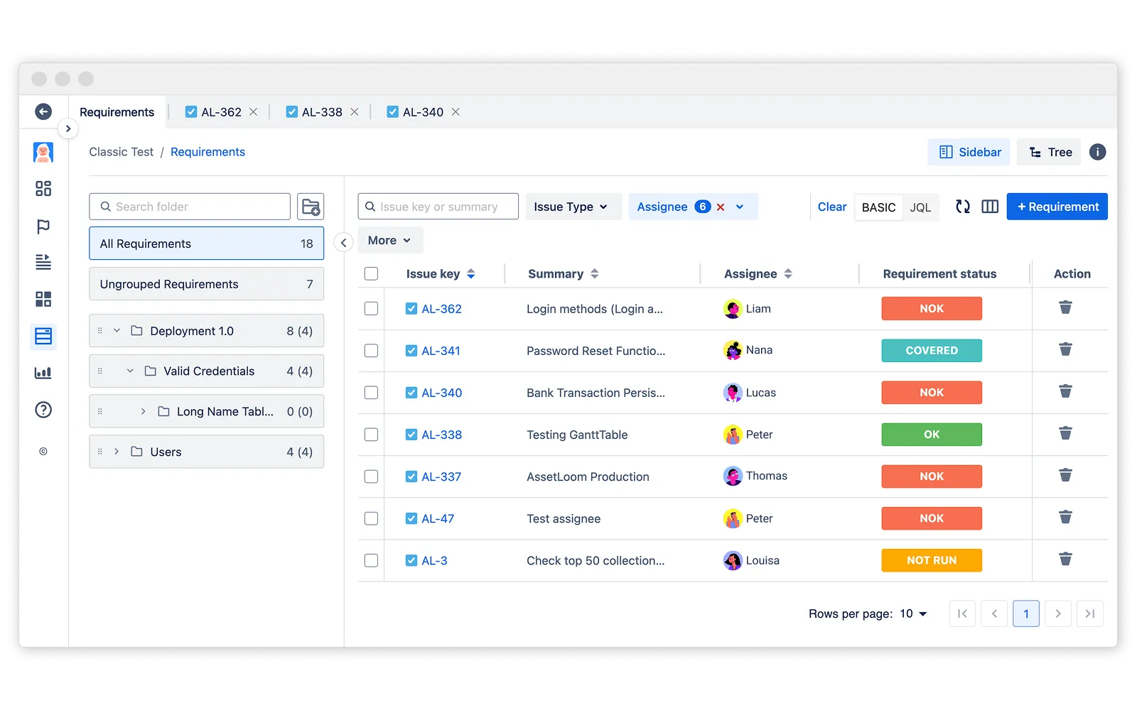The height and width of the screenshot is (710, 1137).
Task: Click the add new folder icon
Action: click(311, 207)
